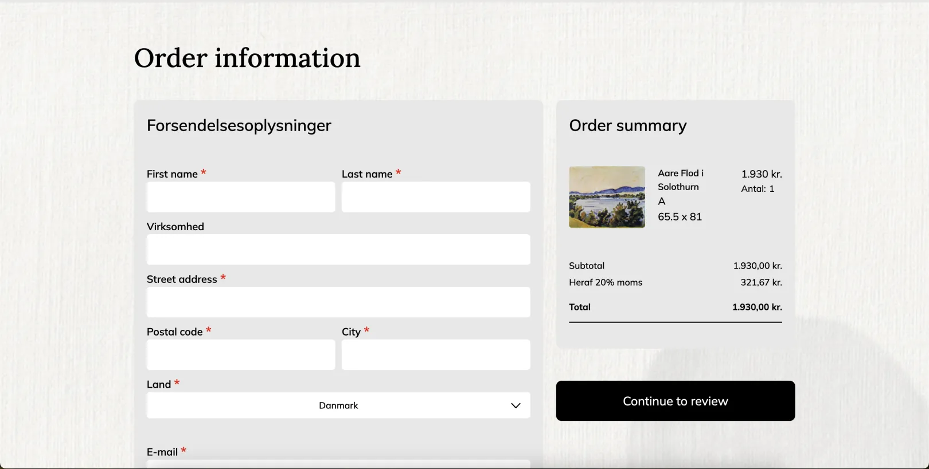Click the item price 1.930 kr.

tap(762, 174)
